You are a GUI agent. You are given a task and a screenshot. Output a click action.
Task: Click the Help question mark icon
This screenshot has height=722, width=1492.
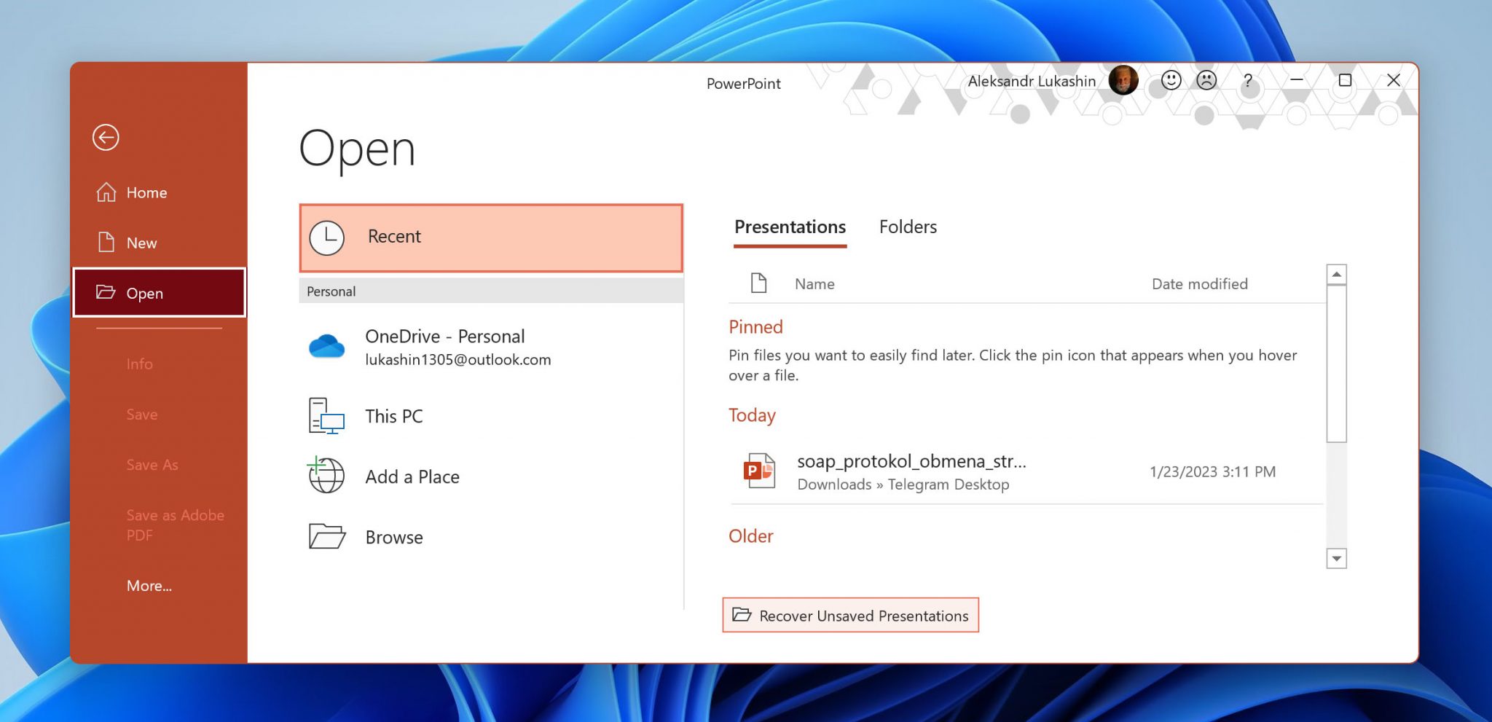coord(1247,81)
